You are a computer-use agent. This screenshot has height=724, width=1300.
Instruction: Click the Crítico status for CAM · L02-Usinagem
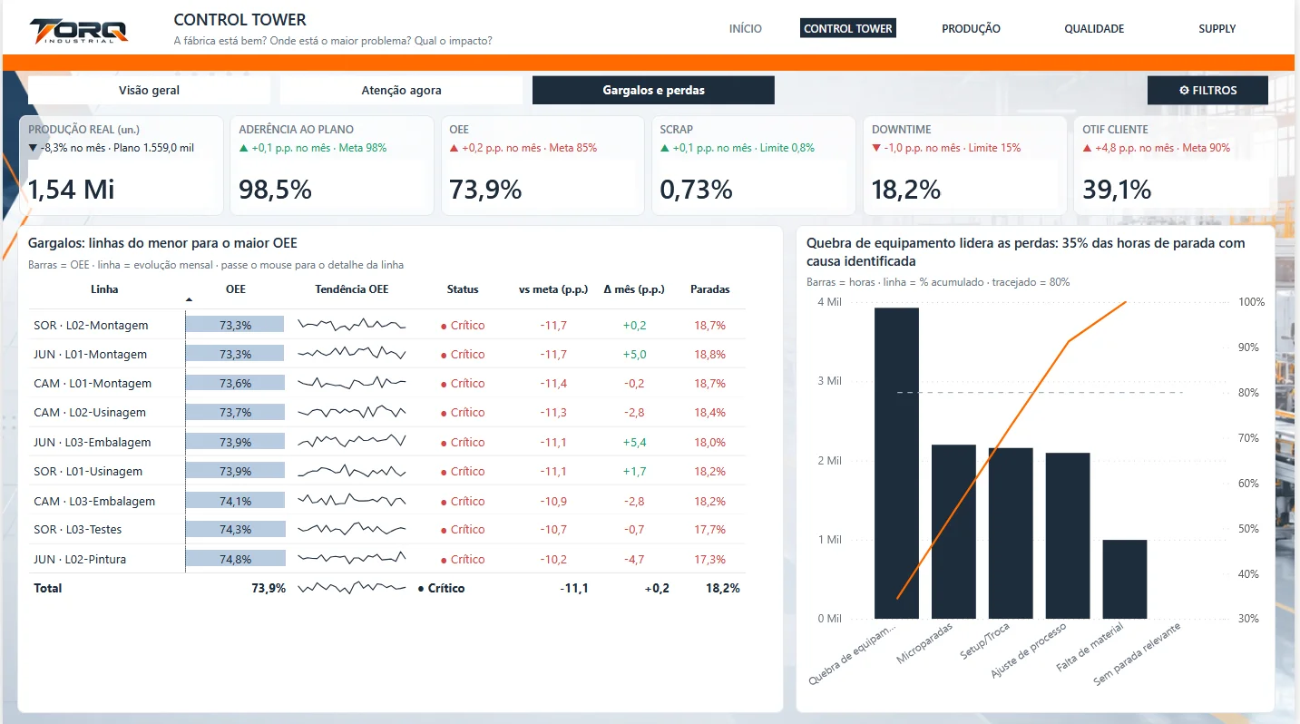[x=463, y=412]
